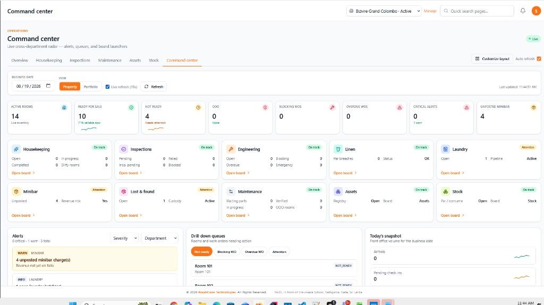Open the Lost & found board link
This screenshot has width=544, height=305.
(x=131, y=215)
